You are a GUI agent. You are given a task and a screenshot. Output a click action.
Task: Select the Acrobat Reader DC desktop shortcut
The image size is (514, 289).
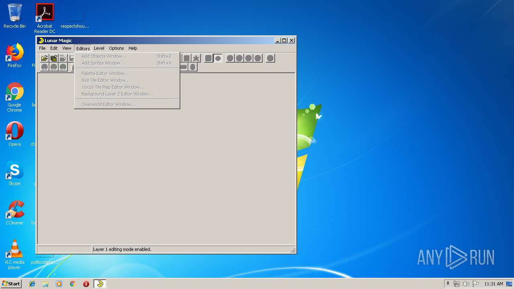point(45,18)
